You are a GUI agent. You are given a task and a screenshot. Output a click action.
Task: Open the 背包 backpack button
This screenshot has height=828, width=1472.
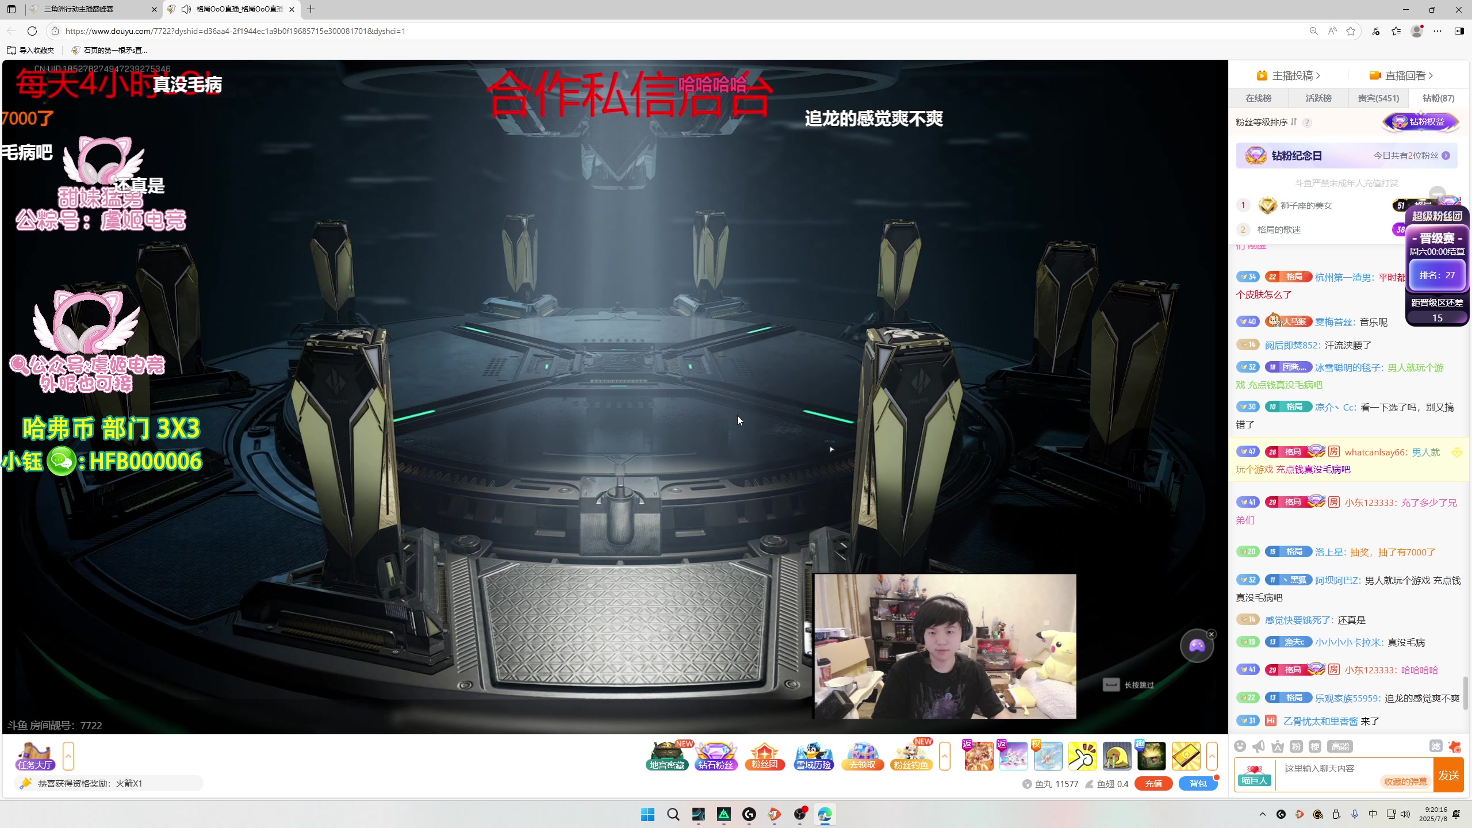click(x=1198, y=784)
